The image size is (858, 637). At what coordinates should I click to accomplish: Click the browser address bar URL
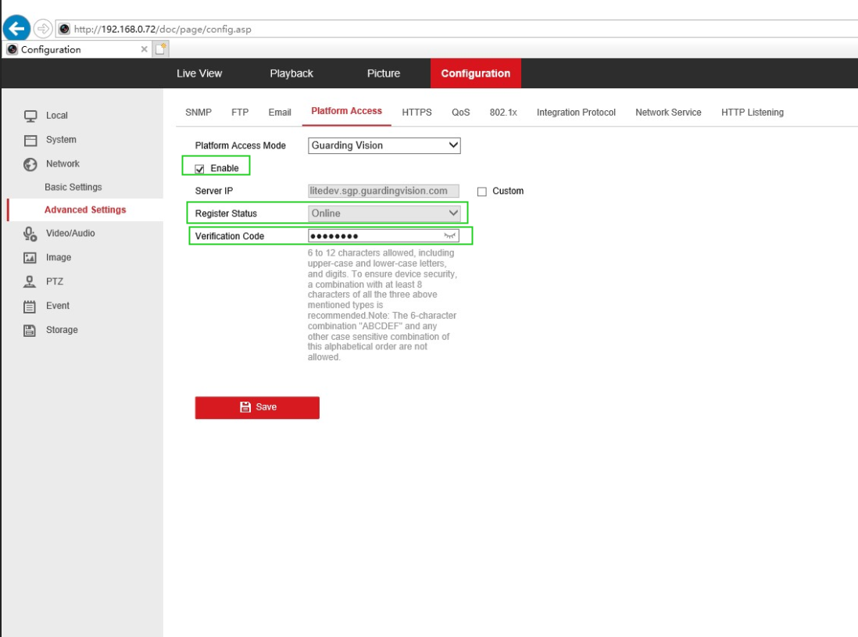click(x=163, y=29)
